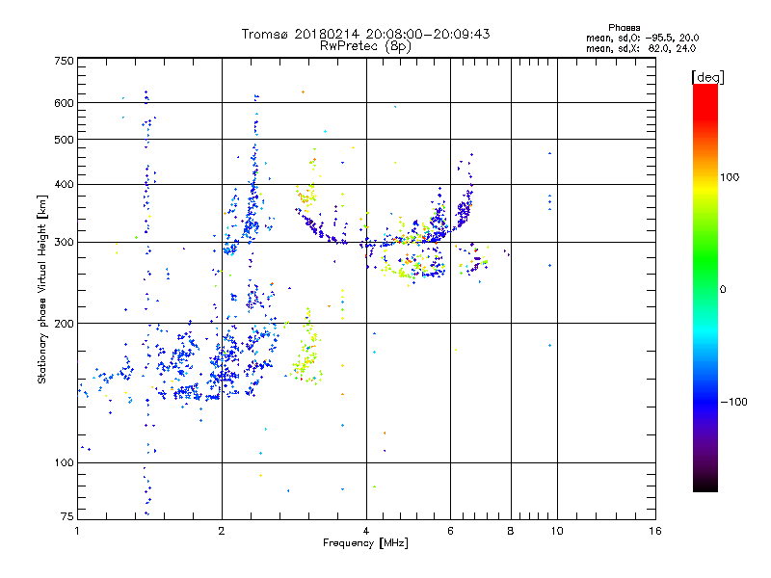771x578 pixels.
Task: Click the 'Phases' header label
Action: click(624, 28)
